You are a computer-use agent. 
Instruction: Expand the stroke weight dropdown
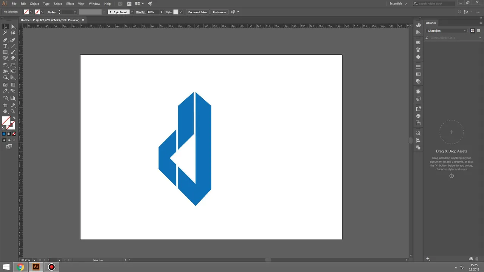pyautogui.click(x=75, y=12)
